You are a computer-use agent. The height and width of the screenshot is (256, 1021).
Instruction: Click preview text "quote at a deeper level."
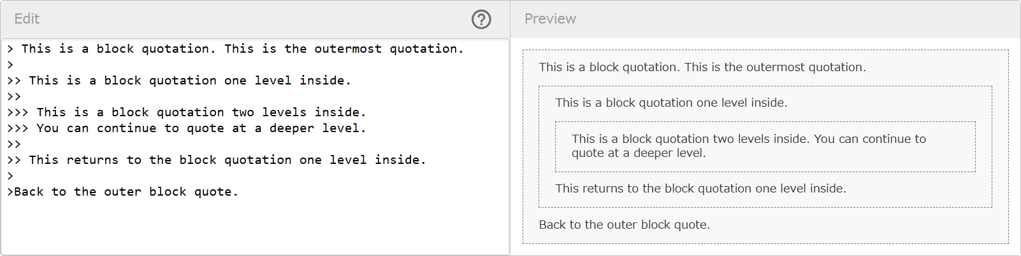point(639,153)
